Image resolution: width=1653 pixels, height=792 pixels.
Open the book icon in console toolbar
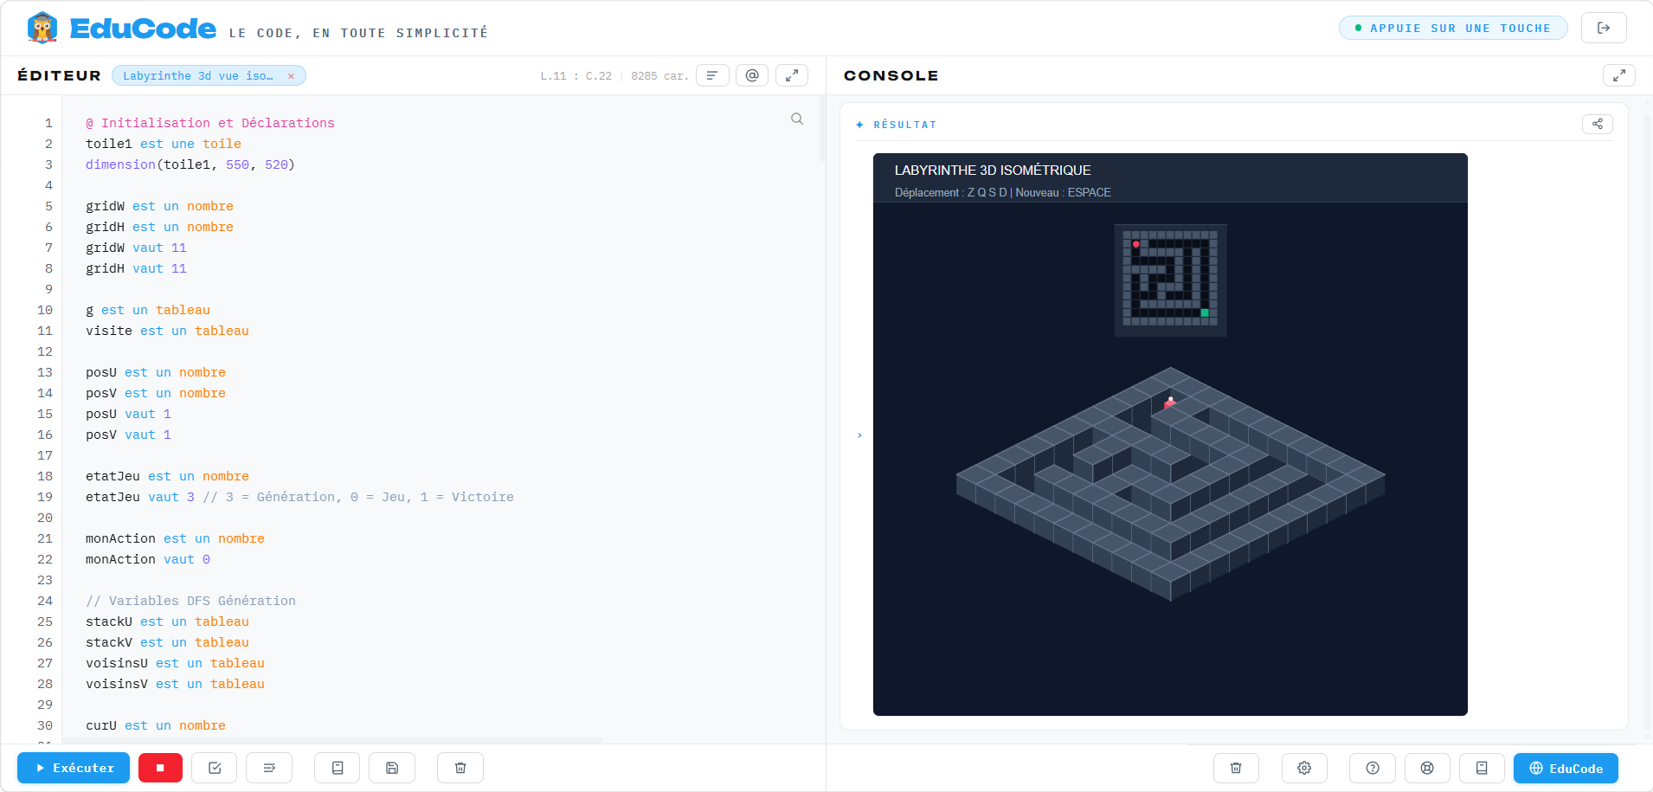[1482, 768]
